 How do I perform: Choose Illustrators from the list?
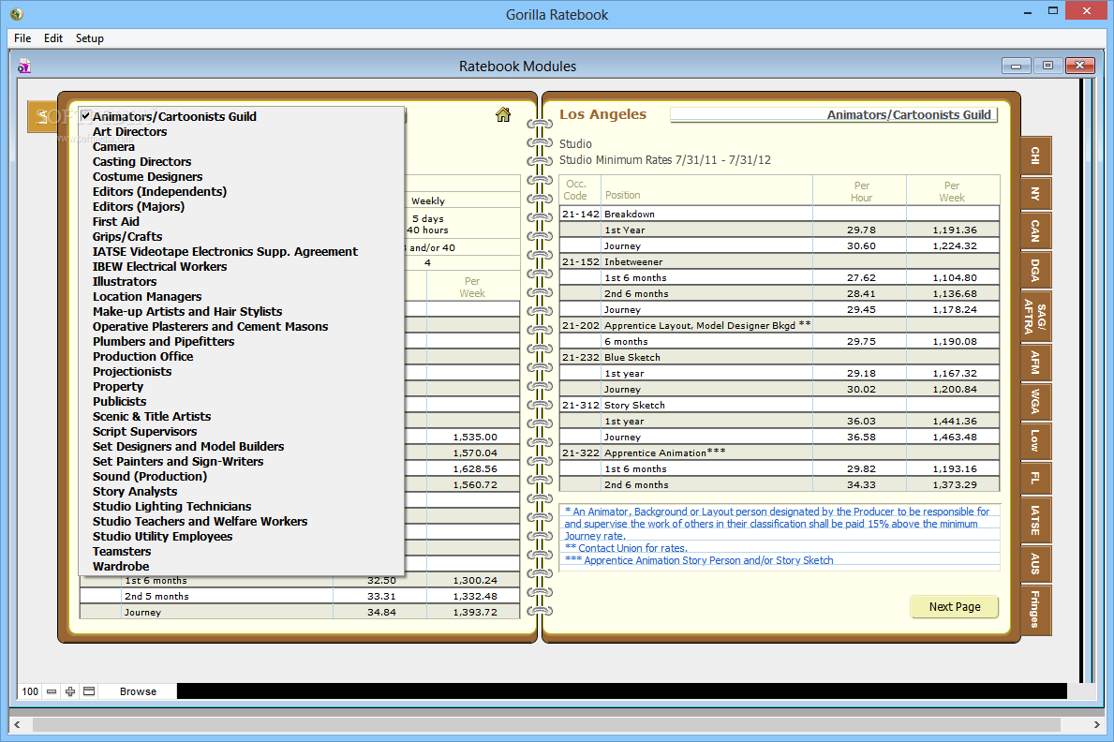pyautogui.click(x=242, y=281)
